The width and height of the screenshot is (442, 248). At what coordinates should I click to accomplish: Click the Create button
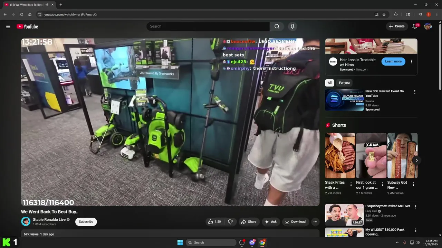tap(396, 27)
